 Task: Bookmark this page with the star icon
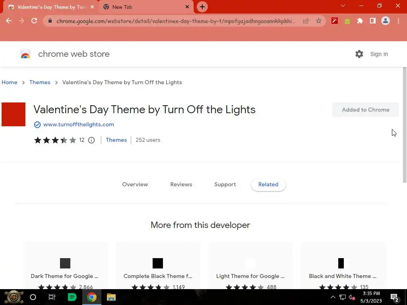tap(319, 21)
